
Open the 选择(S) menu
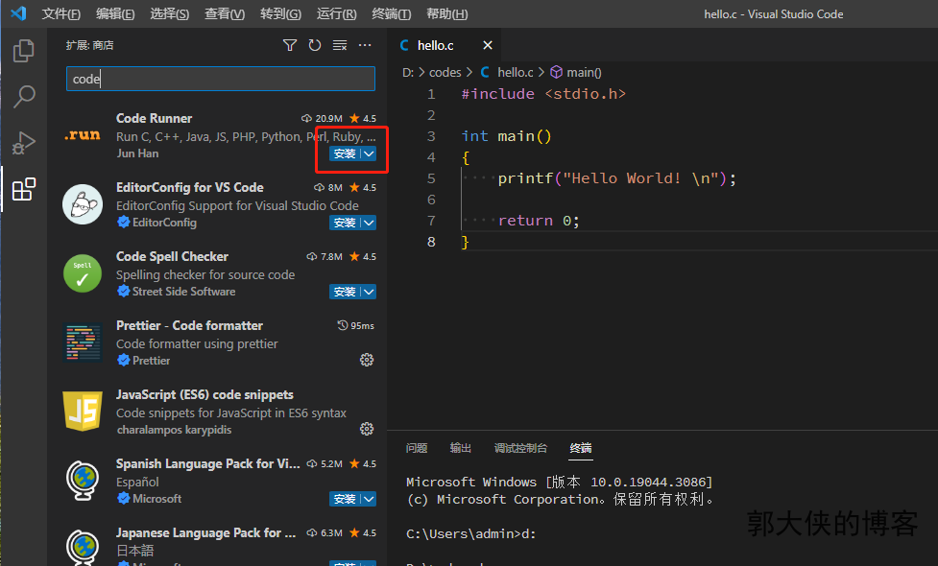click(x=170, y=13)
